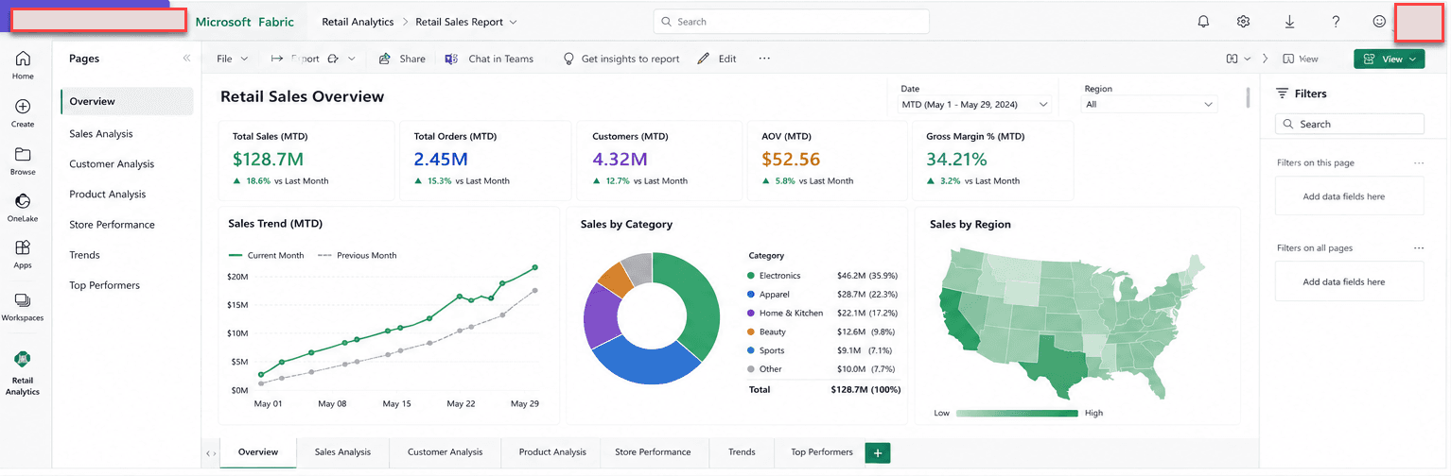Image resolution: width=1451 pixels, height=476 pixels.
Task: Open the settings gear icon
Action: point(1244,22)
